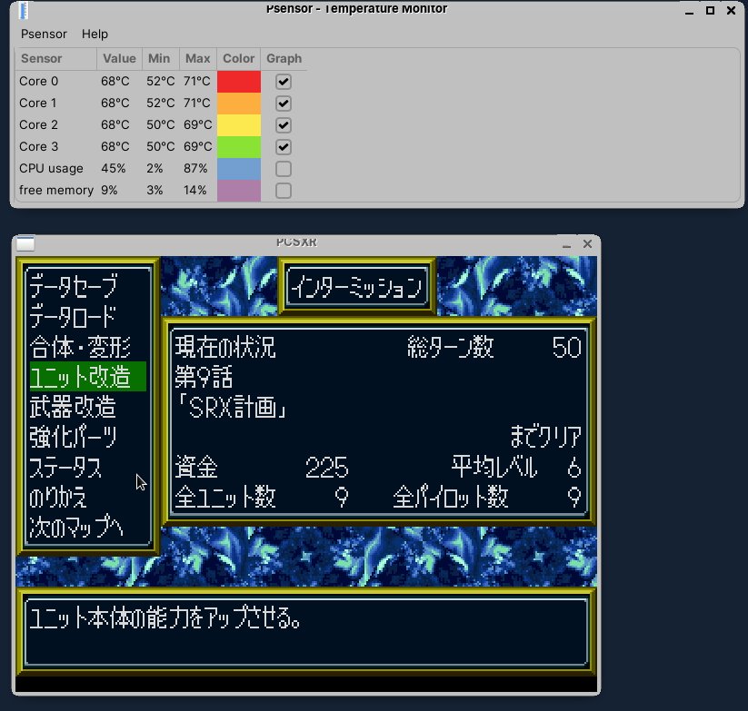Enable graph checkbox for CPU usage
This screenshot has height=711, width=748.
coord(284,169)
